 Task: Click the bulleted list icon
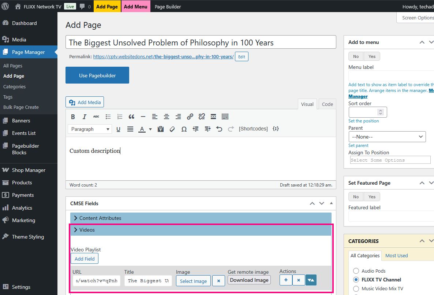(x=108, y=117)
